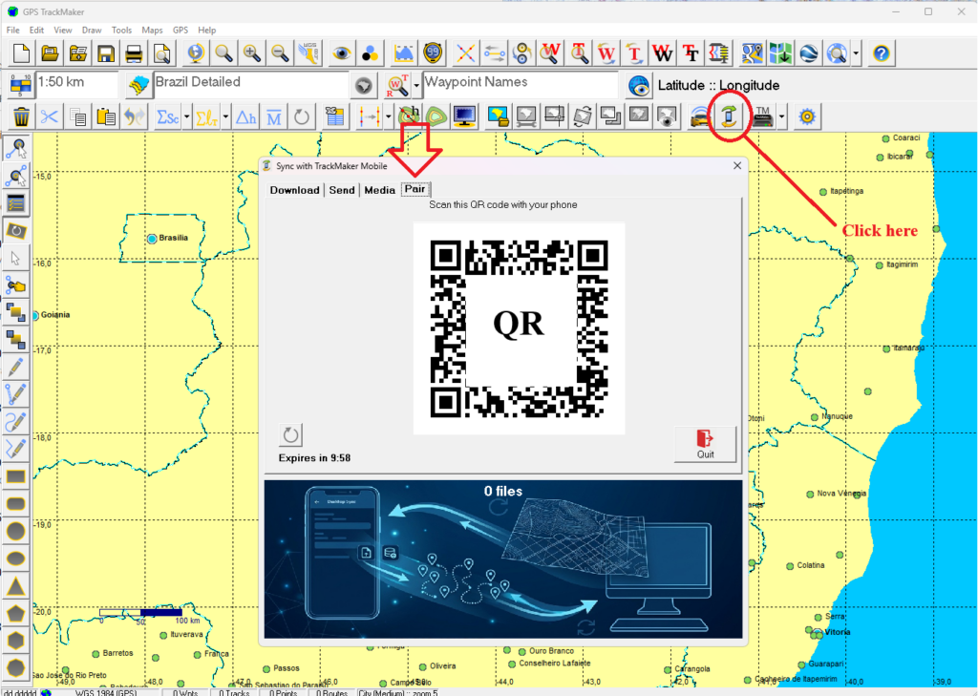Save with the floppy disk icon
Viewport: 978px width, 696px height.
pos(105,53)
